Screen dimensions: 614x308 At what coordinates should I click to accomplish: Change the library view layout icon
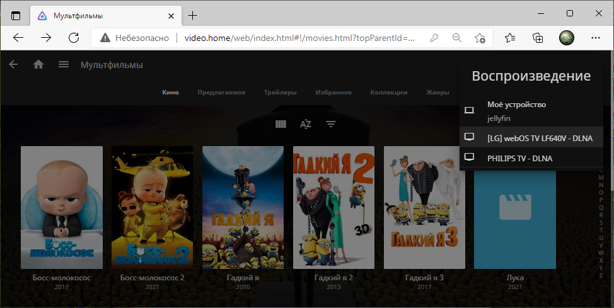click(281, 124)
